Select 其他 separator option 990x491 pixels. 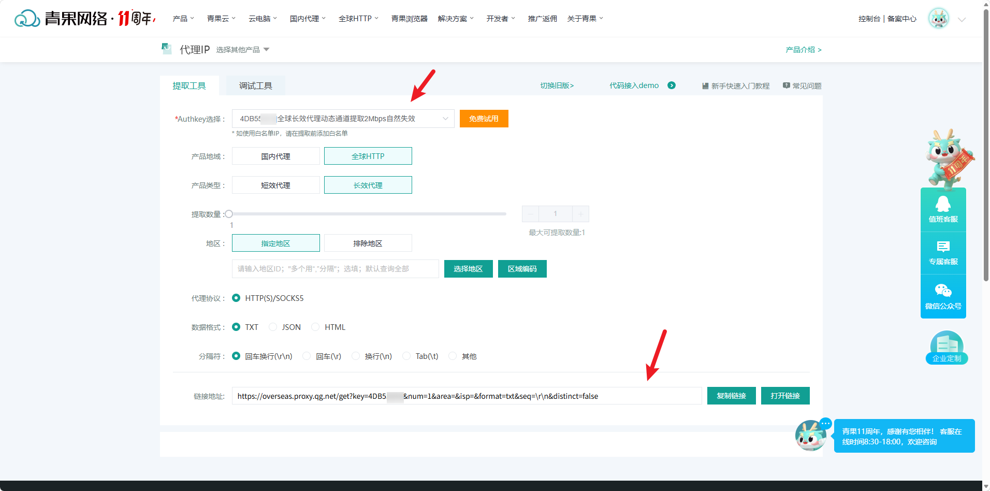click(453, 356)
